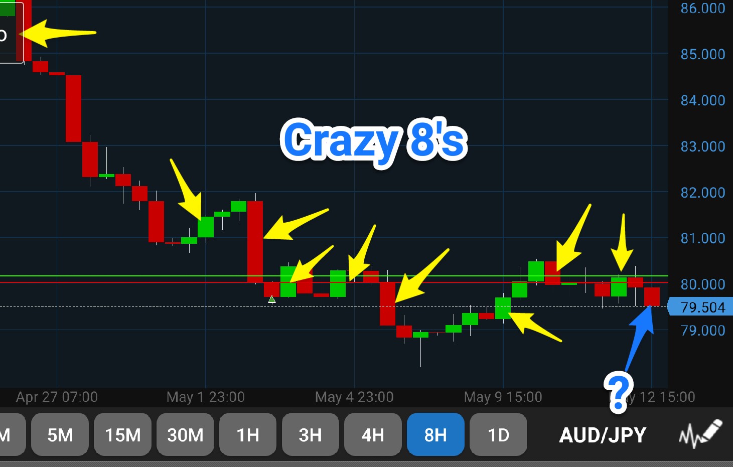Click the 82.000 price axis label
Screen dimensions: 733x467
tap(702, 193)
